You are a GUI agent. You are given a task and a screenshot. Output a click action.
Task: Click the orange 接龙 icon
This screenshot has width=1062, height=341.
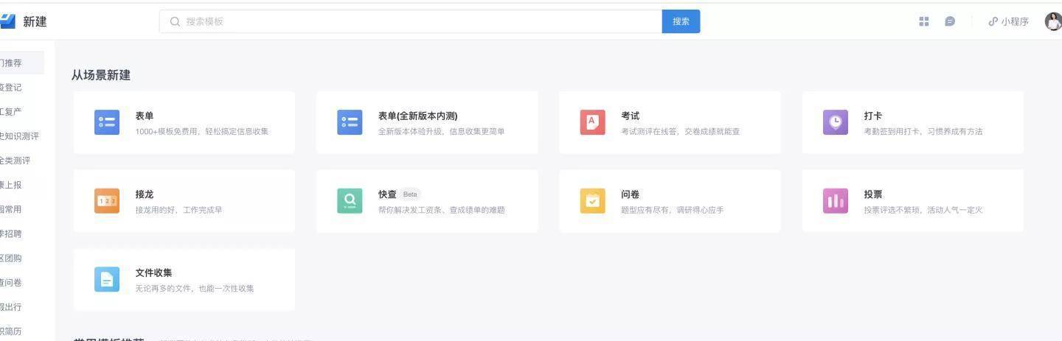[x=107, y=201]
